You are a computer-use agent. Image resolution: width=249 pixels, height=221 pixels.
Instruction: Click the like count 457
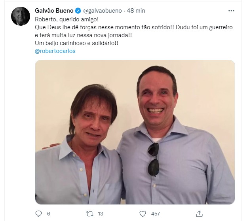(156, 214)
